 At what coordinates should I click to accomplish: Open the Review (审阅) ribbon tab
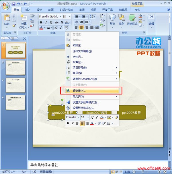point(82,10)
